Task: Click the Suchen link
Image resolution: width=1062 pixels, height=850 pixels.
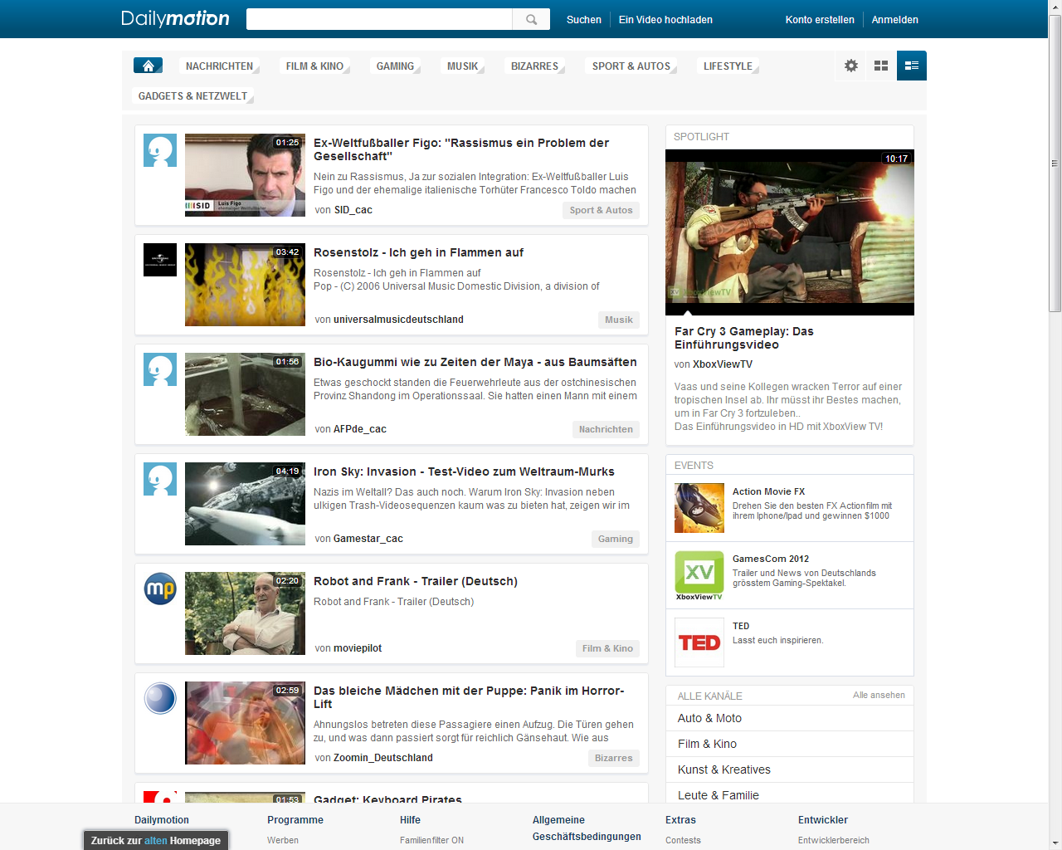Action: click(584, 20)
